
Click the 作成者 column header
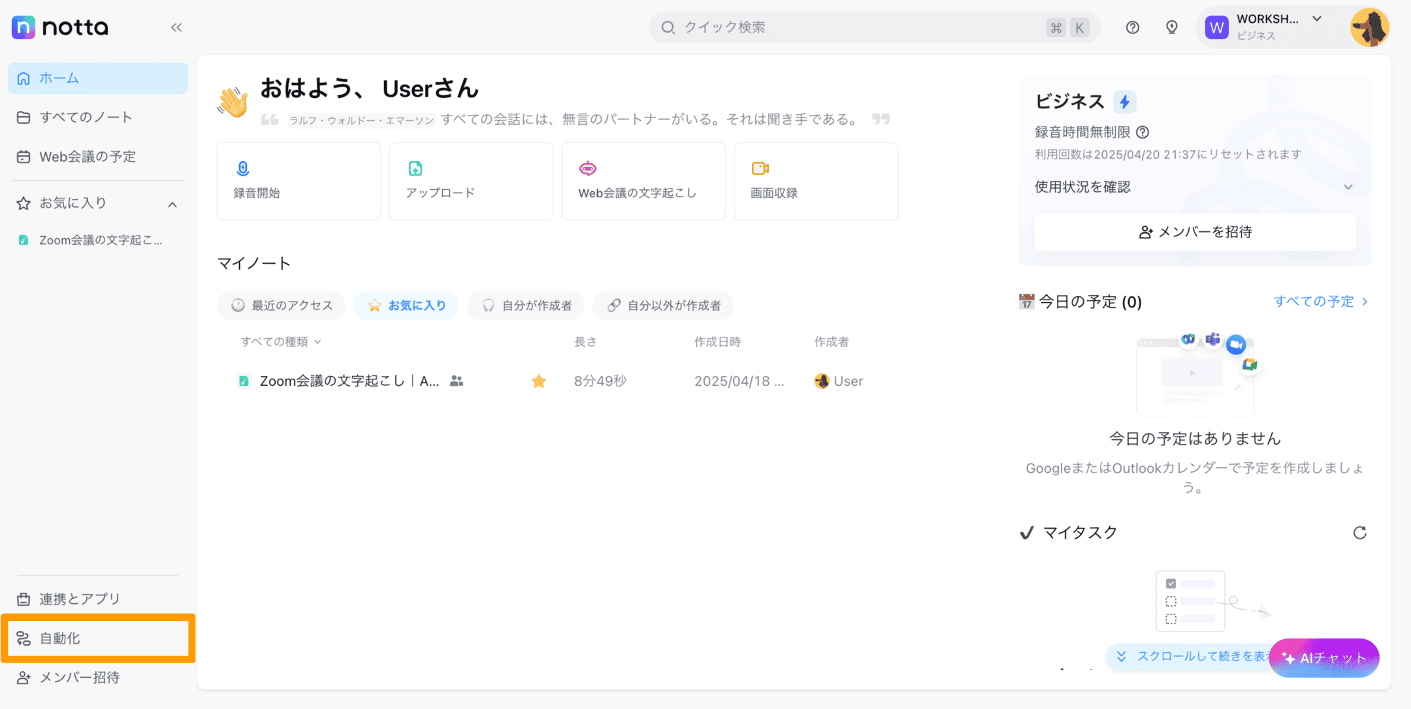(831, 342)
